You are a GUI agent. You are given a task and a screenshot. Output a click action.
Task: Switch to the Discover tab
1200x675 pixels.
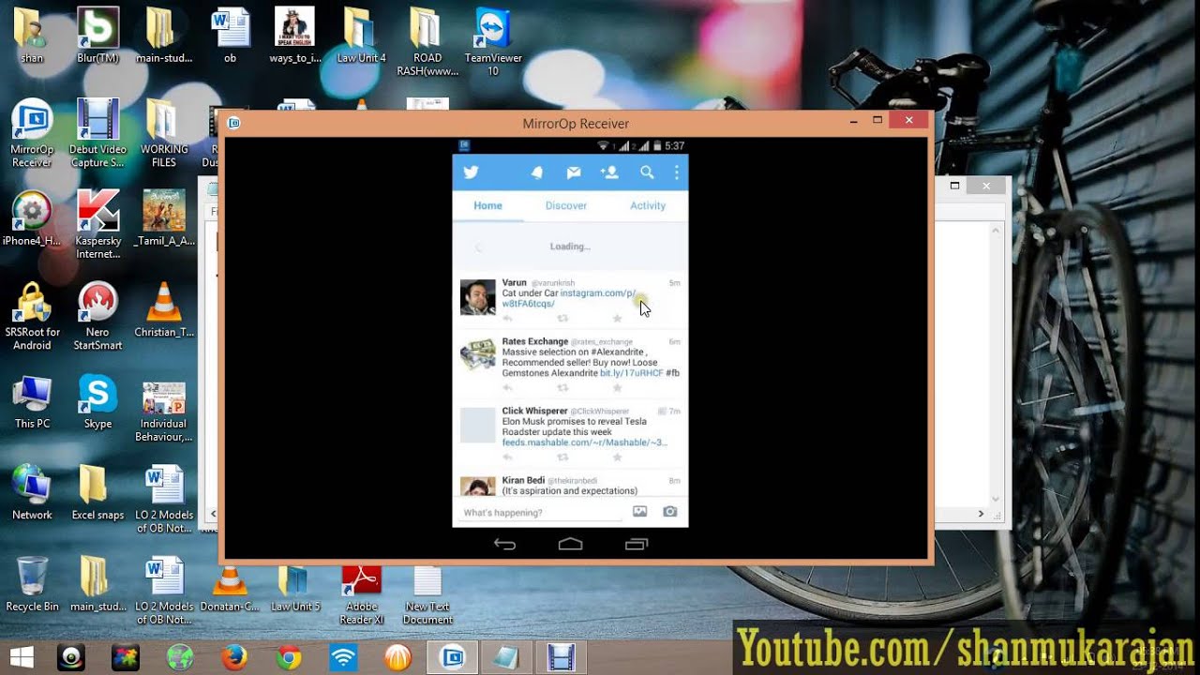[x=566, y=205]
